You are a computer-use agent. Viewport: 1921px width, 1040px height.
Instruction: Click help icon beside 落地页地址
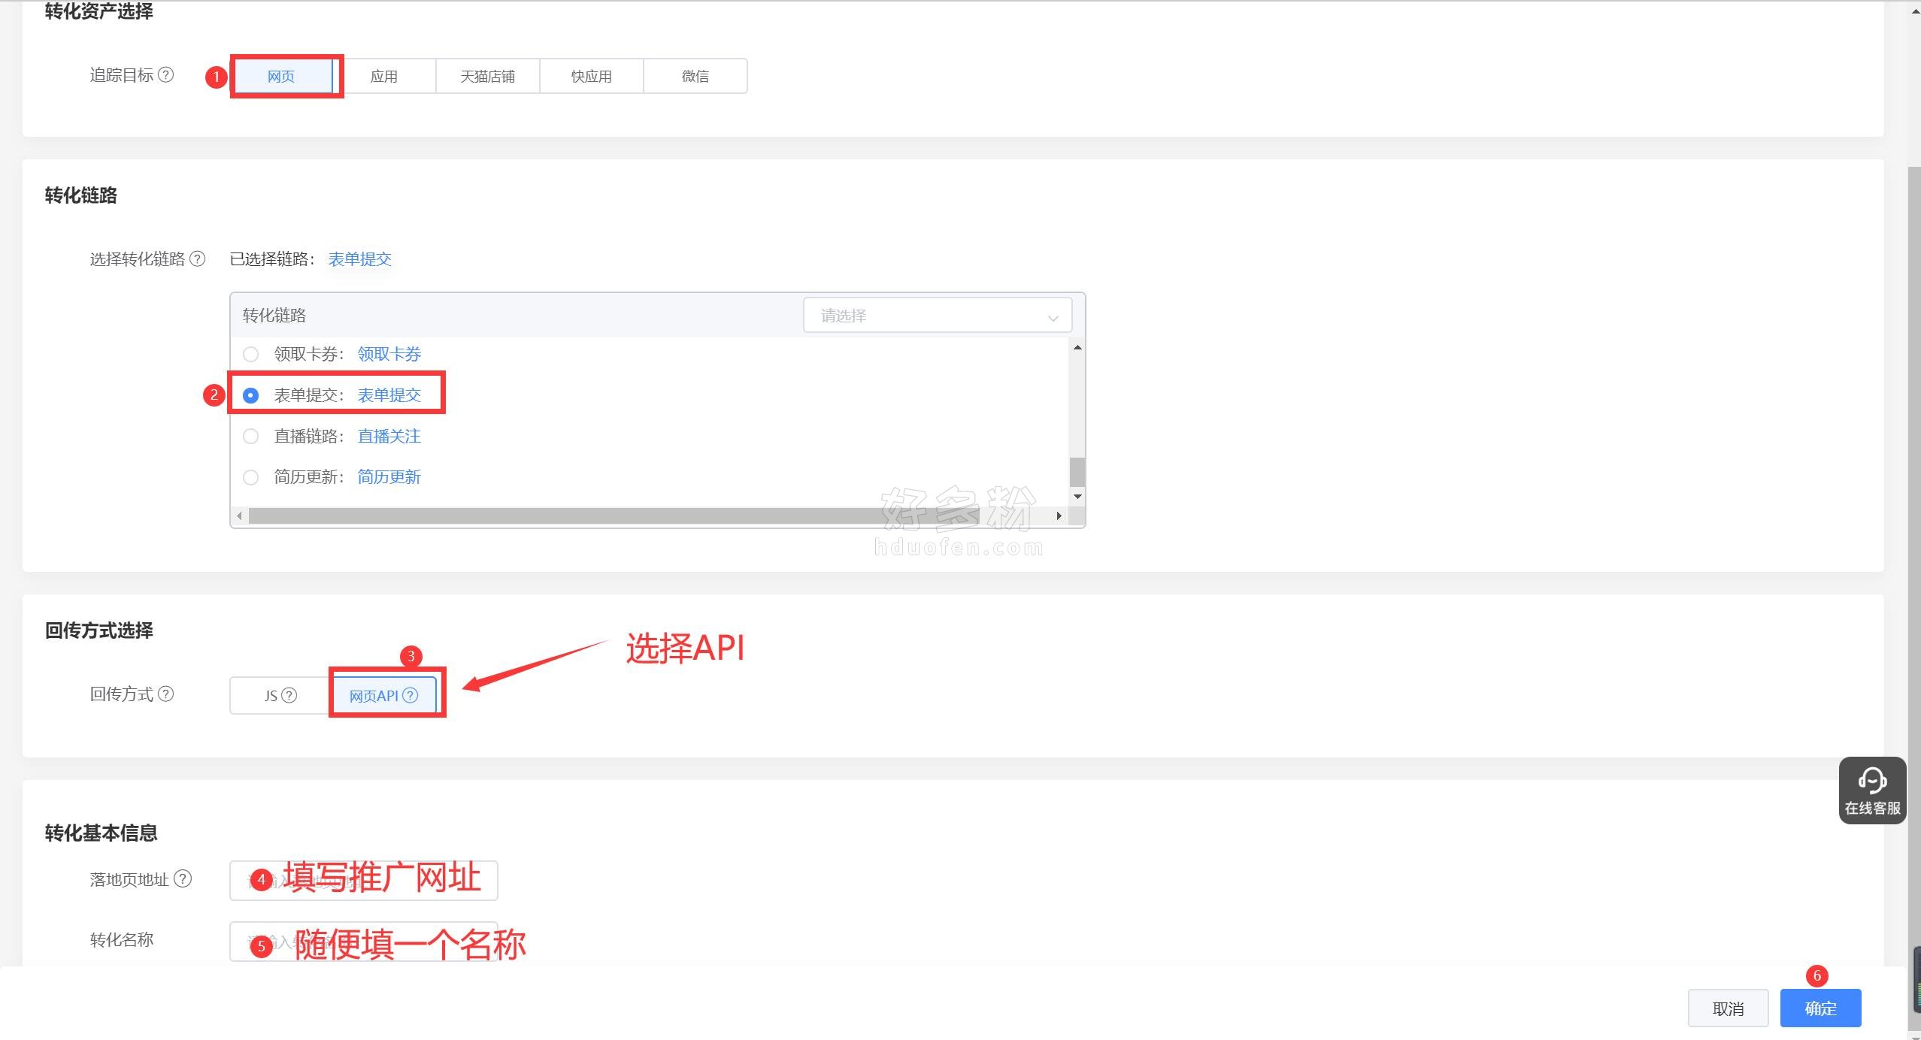183,879
